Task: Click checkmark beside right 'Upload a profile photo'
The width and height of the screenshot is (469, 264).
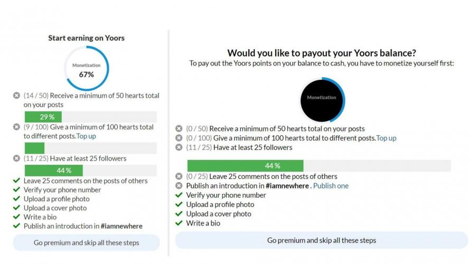Action: 179,204
